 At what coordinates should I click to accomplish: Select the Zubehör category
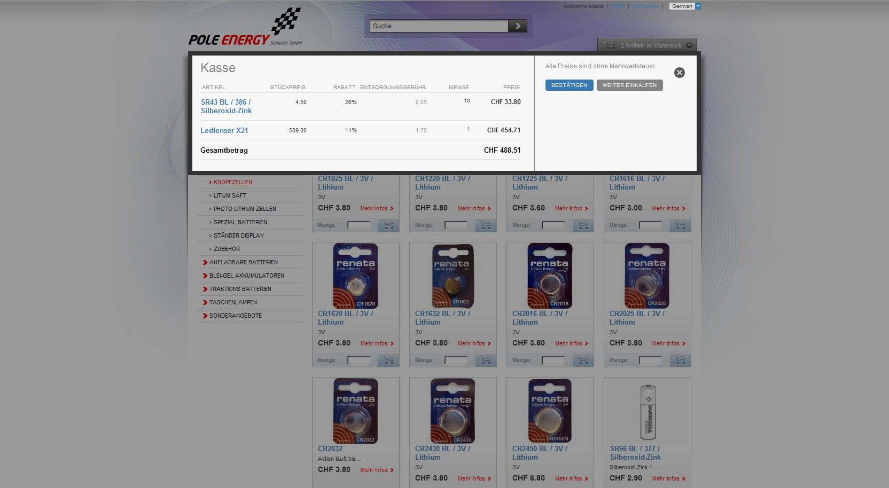[227, 249]
